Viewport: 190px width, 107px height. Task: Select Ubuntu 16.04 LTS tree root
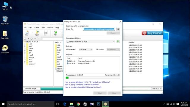32,42
